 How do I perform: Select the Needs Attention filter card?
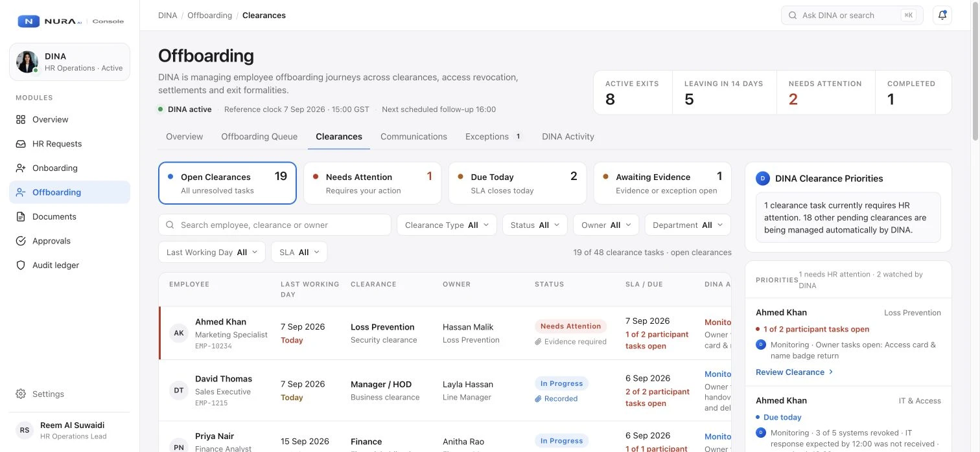coord(373,183)
